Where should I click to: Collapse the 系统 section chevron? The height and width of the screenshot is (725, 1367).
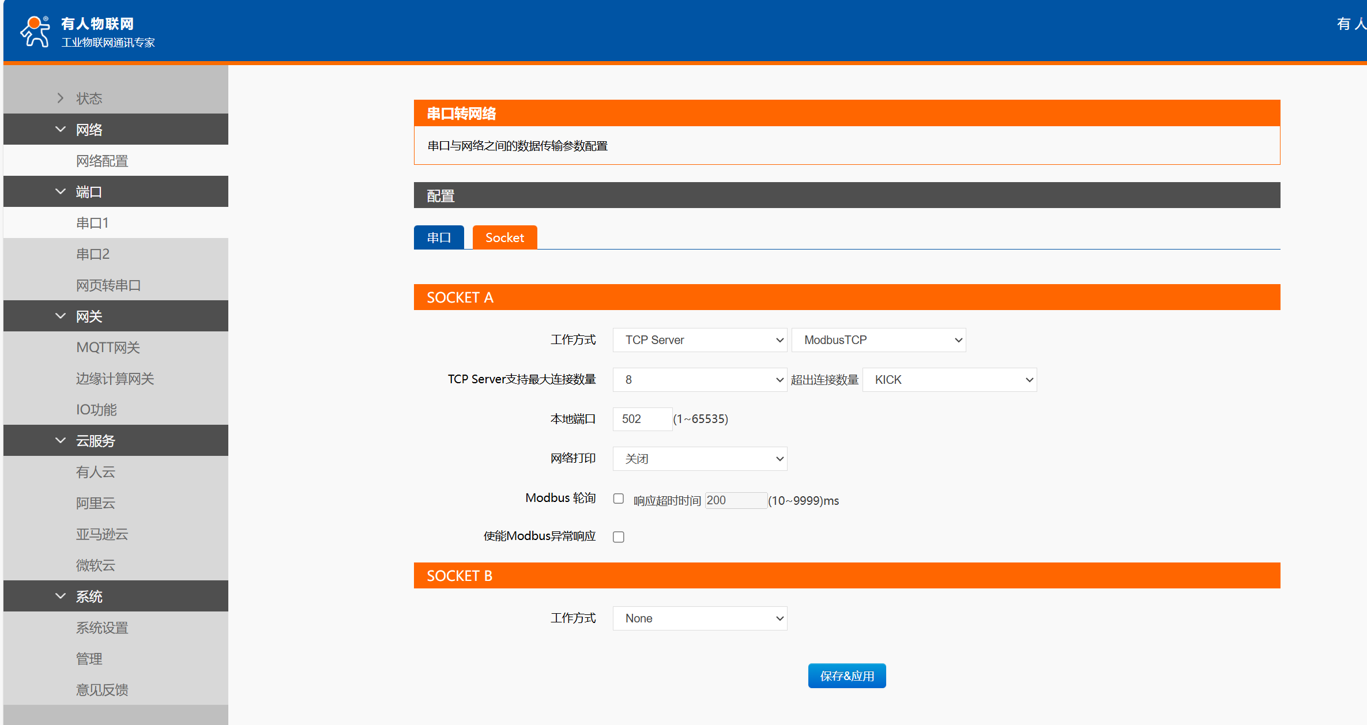pos(61,596)
